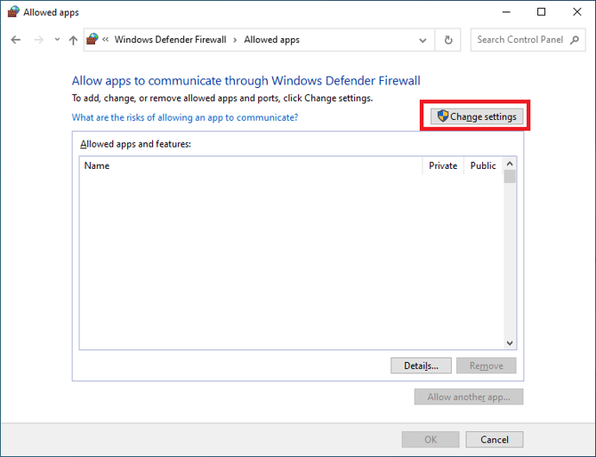Click the scrollbar thumb in apps list

(x=510, y=177)
